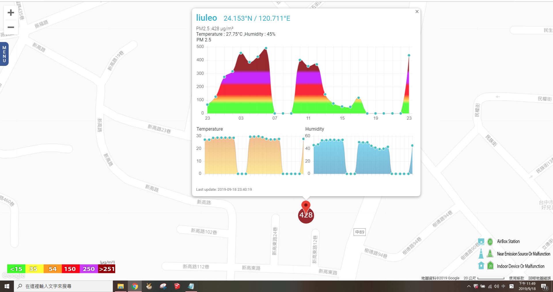Click the liuleo station name heading

click(207, 18)
